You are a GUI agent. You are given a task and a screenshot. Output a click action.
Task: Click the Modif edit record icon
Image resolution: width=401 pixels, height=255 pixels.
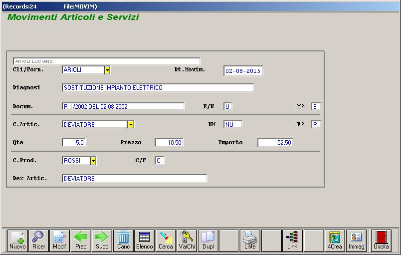pyautogui.click(x=59, y=241)
